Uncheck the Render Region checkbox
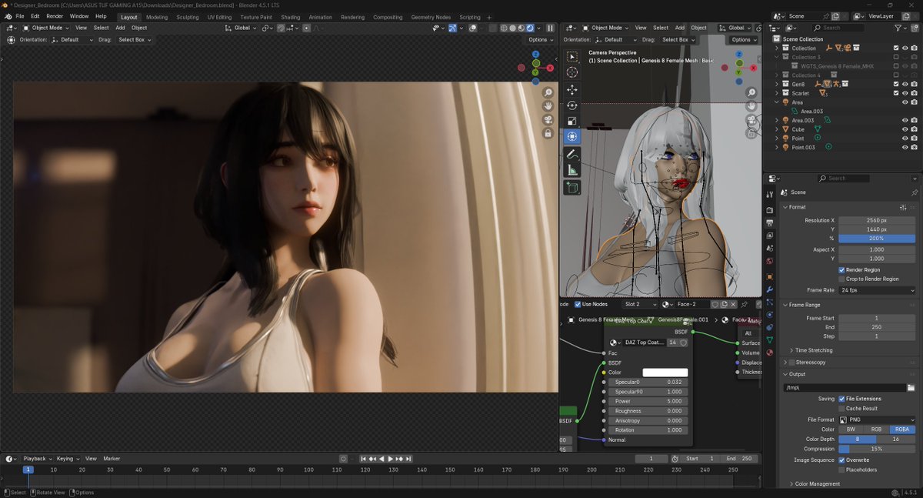 (842, 270)
